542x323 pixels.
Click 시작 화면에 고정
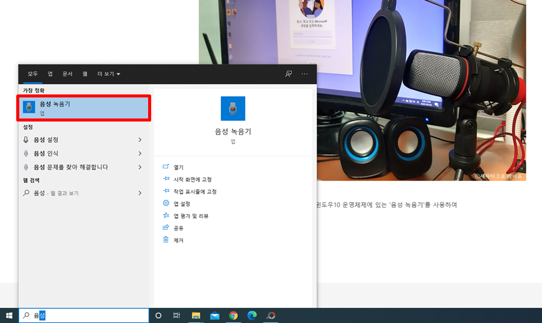pyautogui.click(x=193, y=179)
